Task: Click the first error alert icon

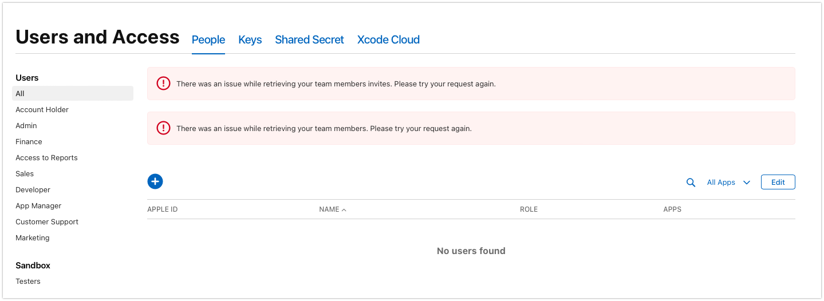Action: click(163, 84)
